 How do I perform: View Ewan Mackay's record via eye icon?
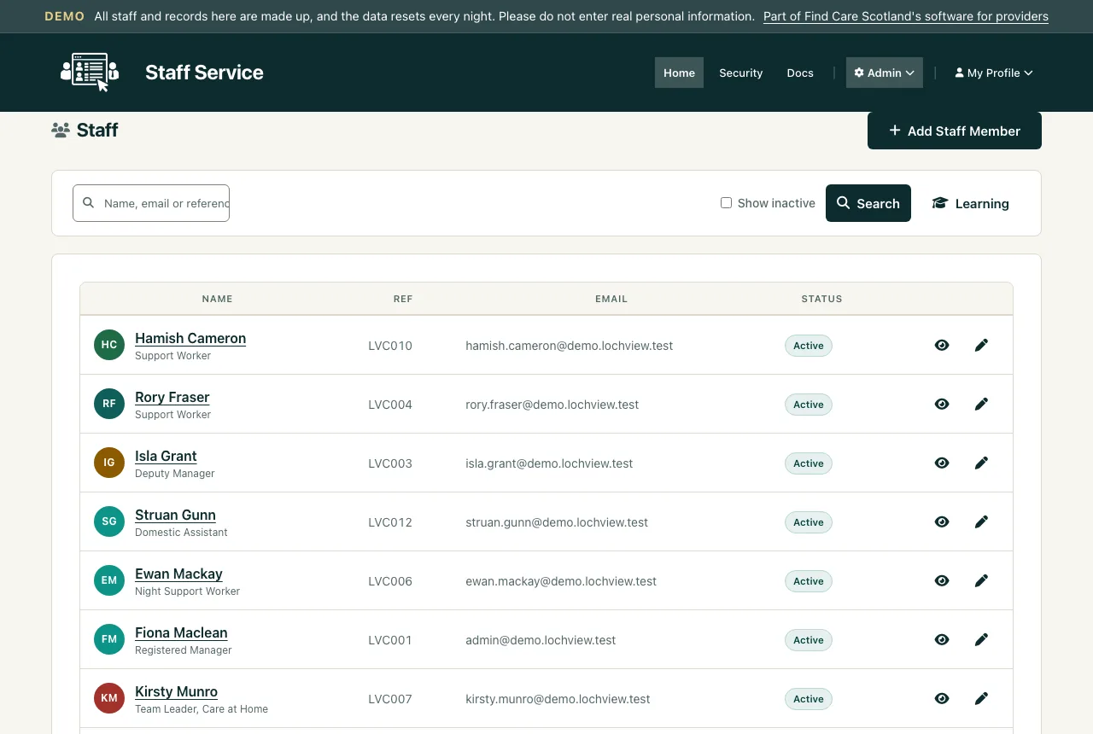tap(942, 580)
